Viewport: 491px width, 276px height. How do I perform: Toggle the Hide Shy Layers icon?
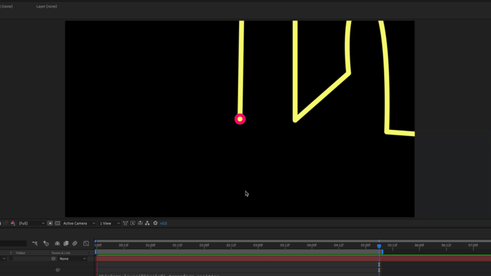pos(57,243)
